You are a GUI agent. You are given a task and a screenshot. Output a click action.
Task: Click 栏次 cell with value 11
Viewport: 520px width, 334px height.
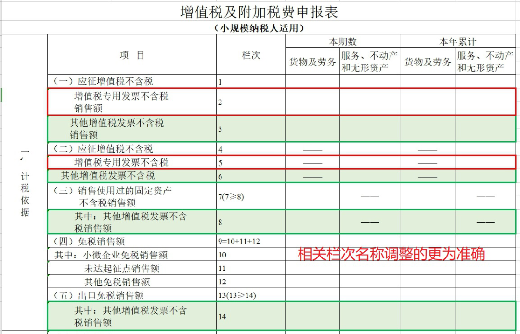coord(251,268)
